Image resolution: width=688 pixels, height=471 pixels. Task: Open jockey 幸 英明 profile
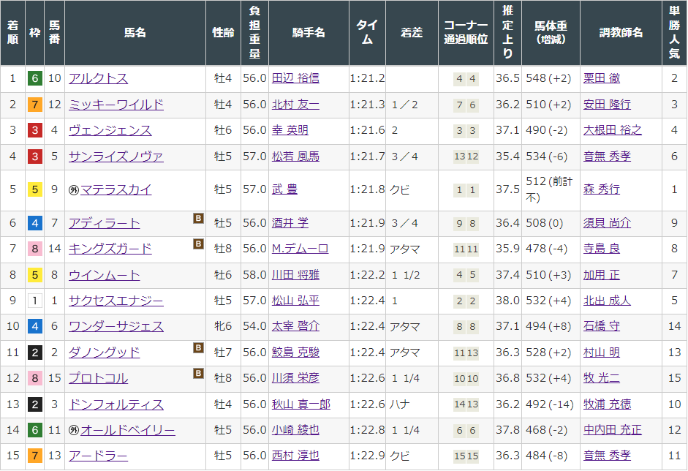click(x=290, y=130)
